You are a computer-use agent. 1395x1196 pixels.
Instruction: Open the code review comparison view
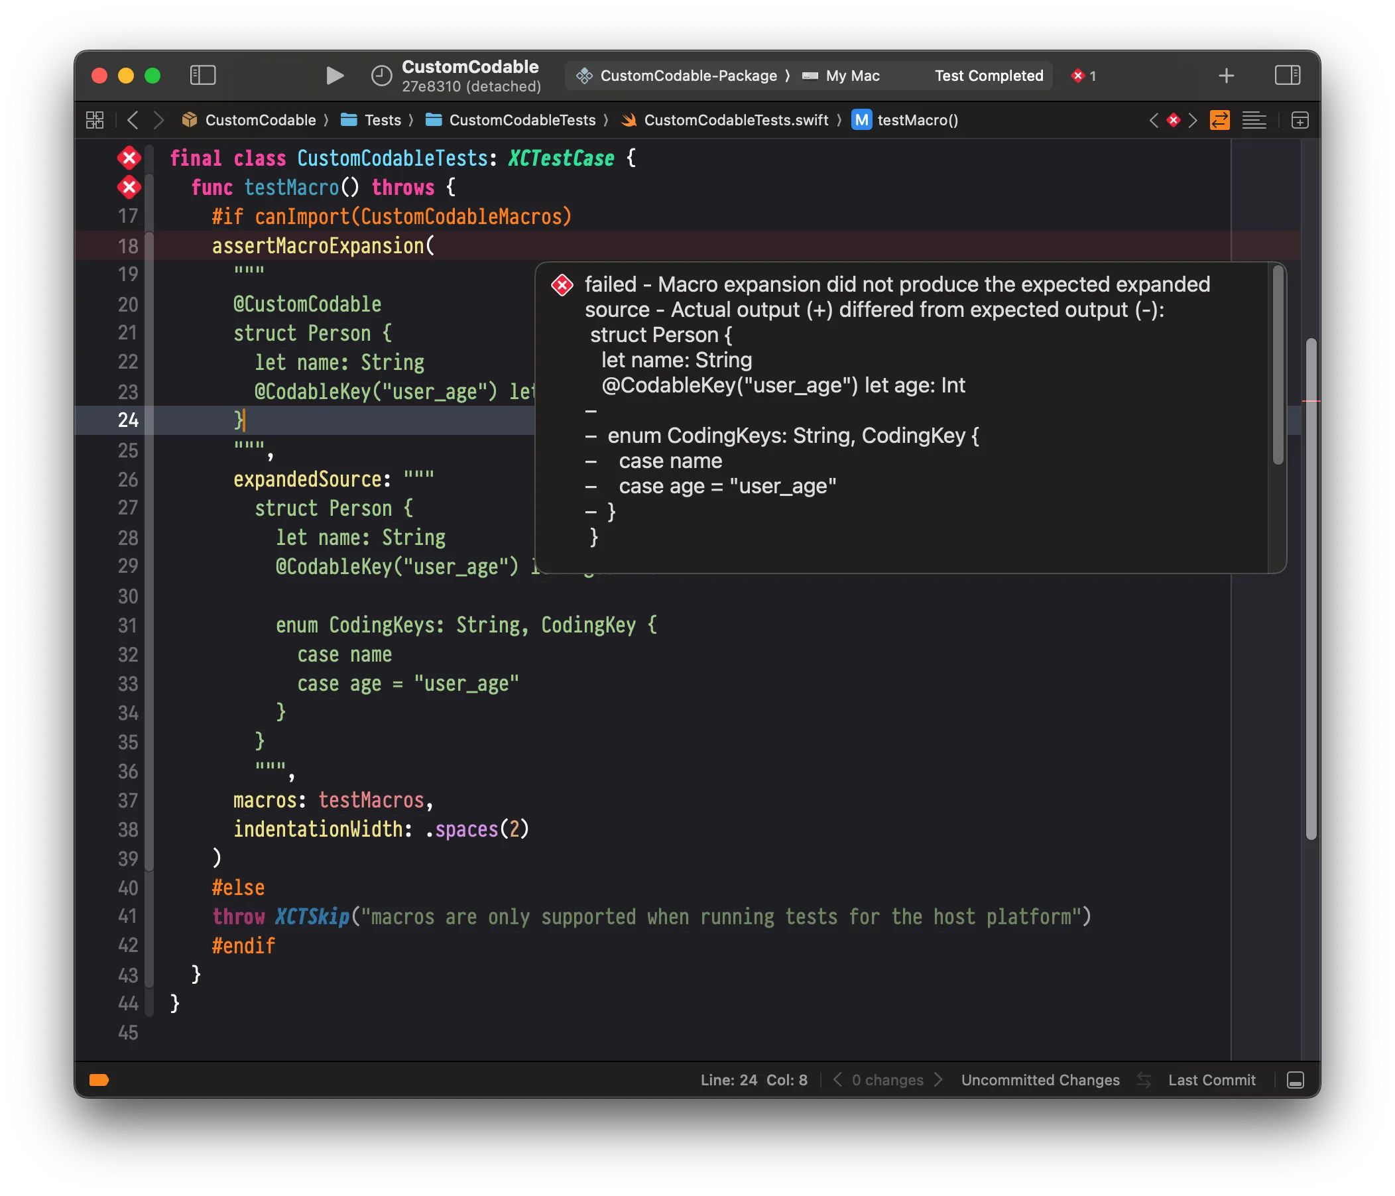click(x=1220, y=120)
